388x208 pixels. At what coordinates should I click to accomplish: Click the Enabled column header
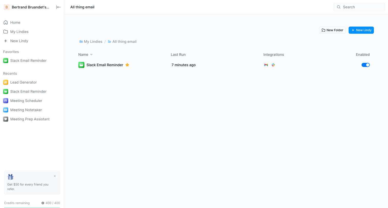pyautogui.click(x=363, y=55)
